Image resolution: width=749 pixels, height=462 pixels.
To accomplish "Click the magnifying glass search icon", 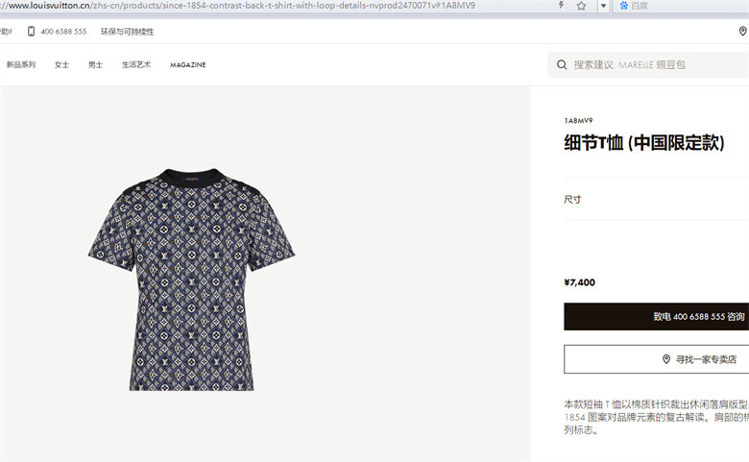I will pyautogui.click(x=562, y=65).
